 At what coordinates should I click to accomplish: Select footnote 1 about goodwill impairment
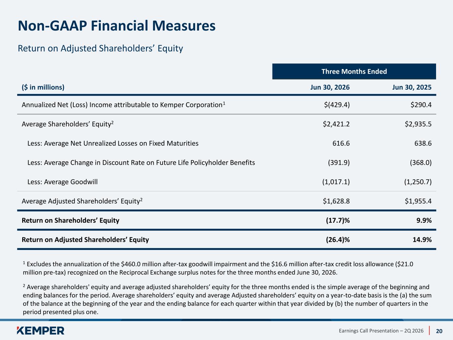coord(218,268)
